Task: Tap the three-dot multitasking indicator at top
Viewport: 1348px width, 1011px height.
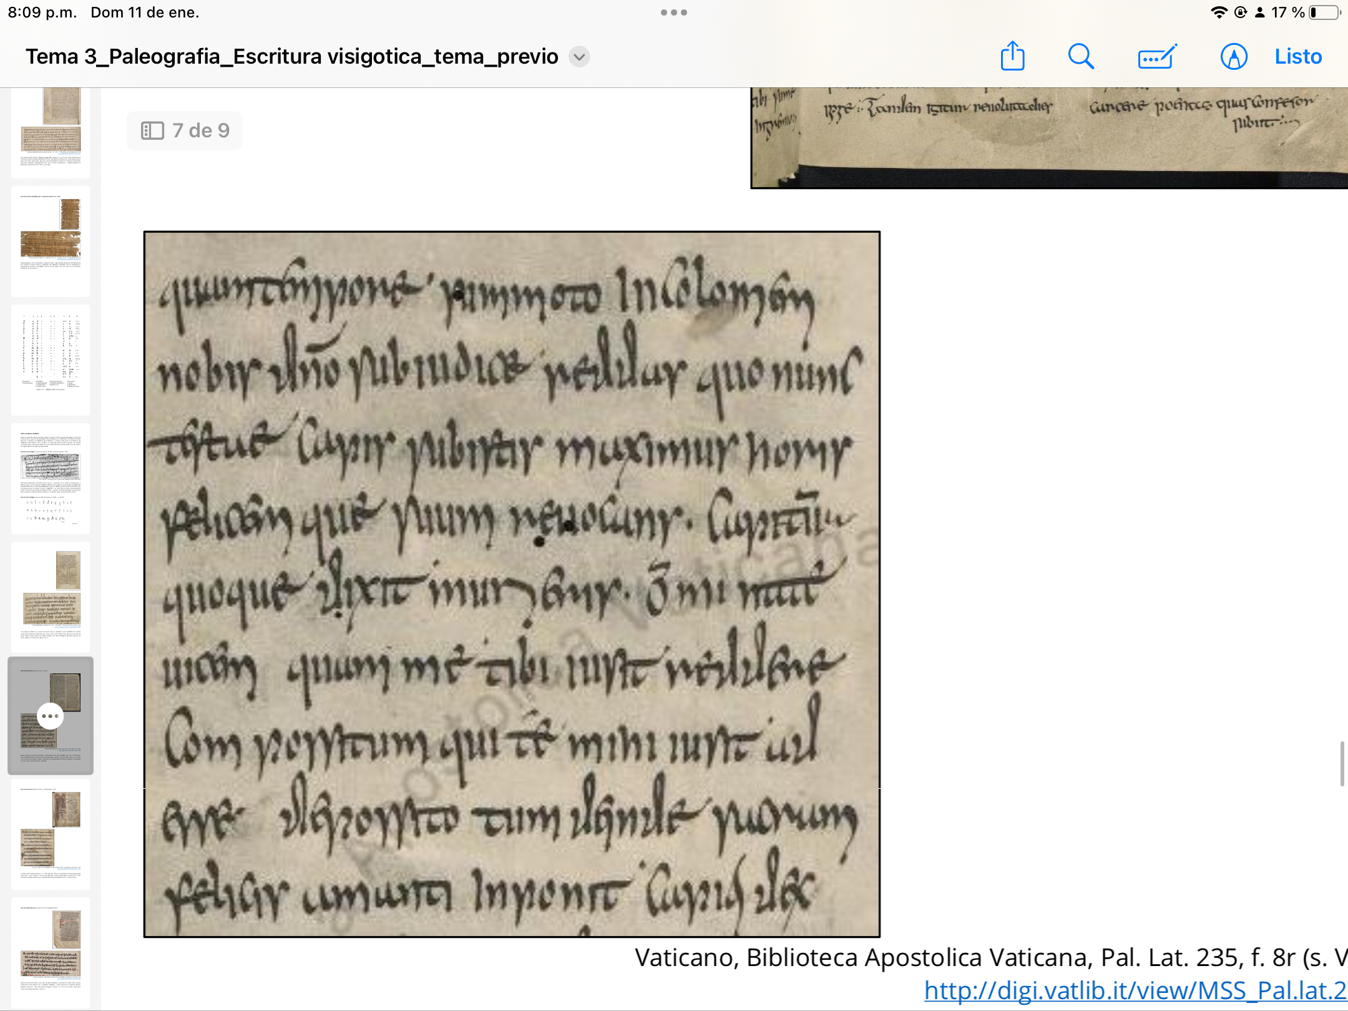Action: click(x=674, y=12)
